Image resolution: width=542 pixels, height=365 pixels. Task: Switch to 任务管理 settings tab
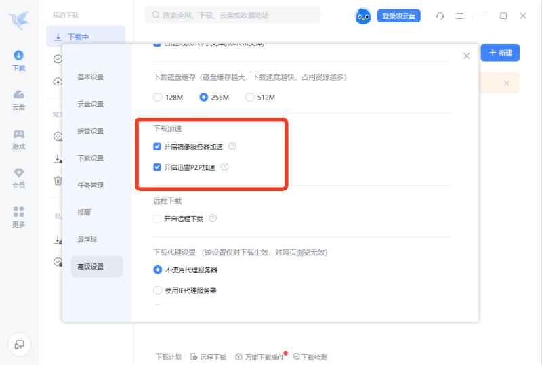pyautogui.click(x=91, y=186)
